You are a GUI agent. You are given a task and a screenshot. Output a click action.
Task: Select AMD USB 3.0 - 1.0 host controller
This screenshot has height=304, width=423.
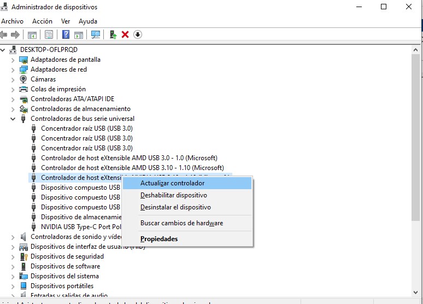click(129, 158)
